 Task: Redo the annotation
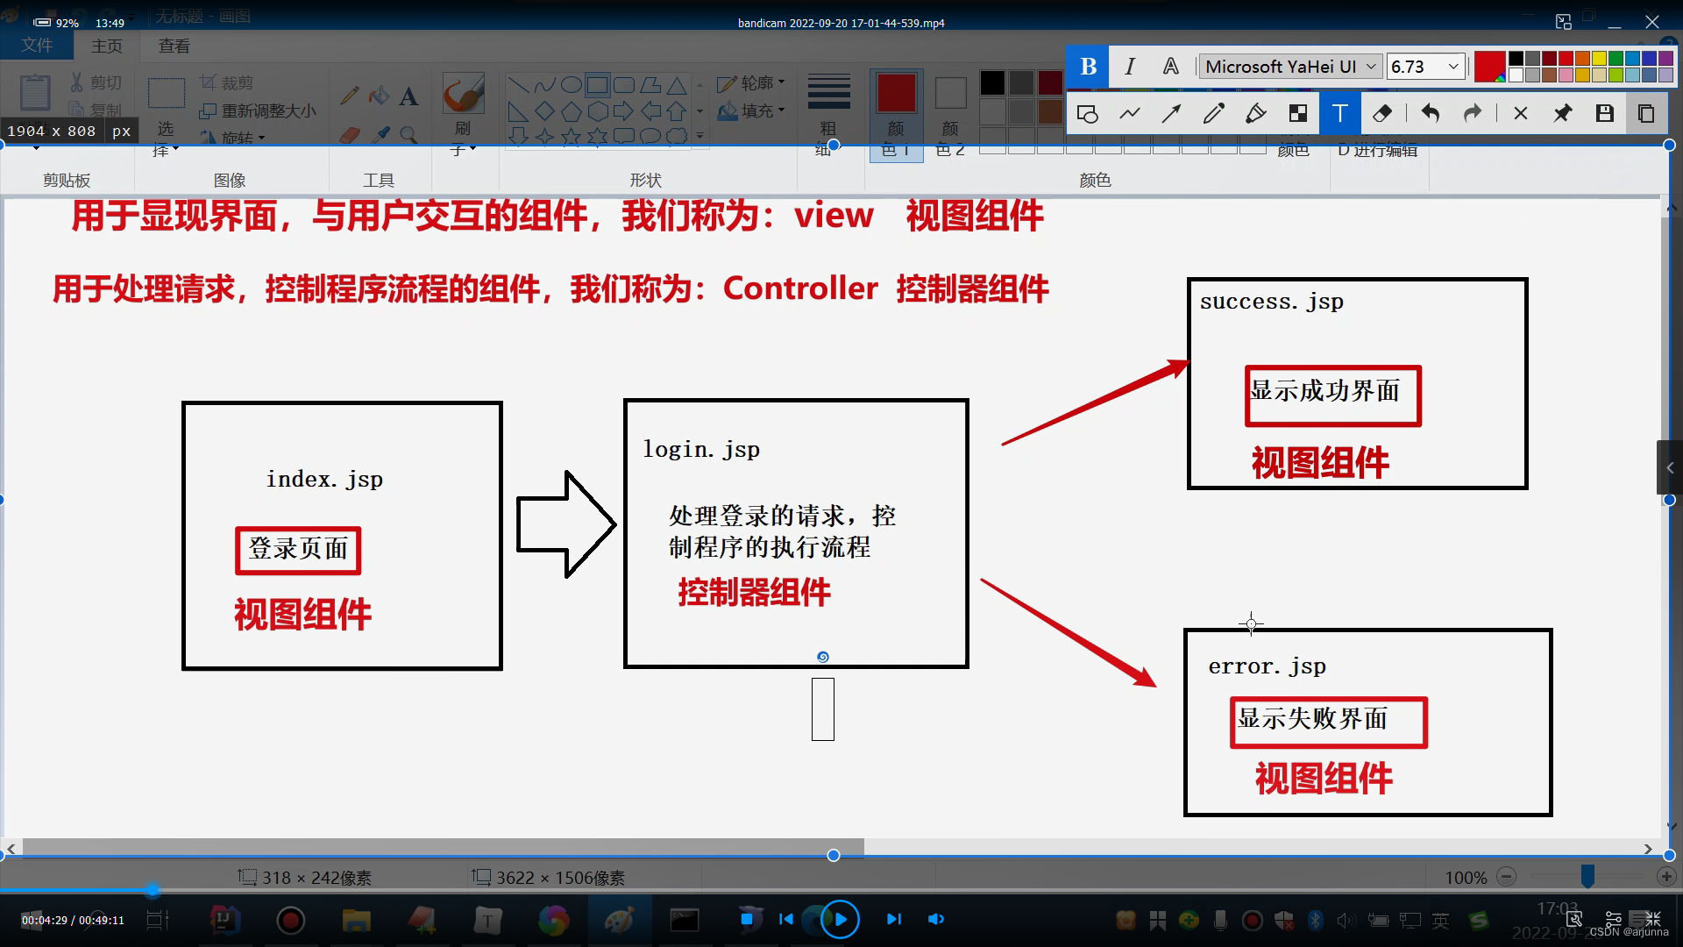pos(1473,113)
